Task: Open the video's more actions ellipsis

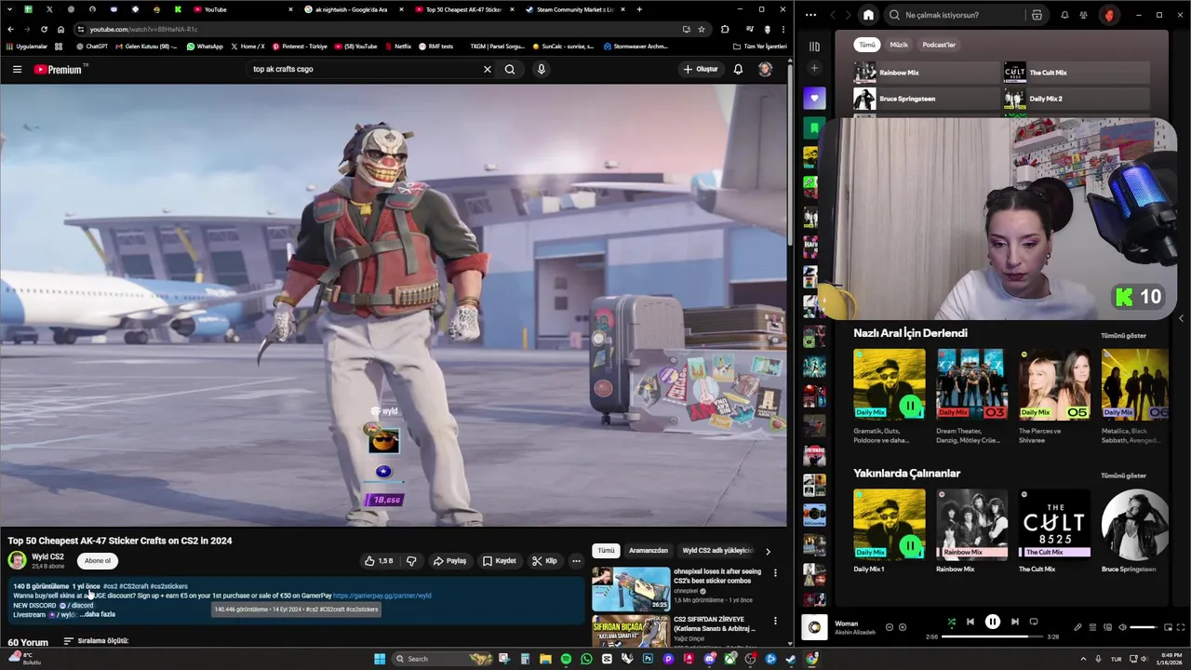Action: click(x=576, y=561)
